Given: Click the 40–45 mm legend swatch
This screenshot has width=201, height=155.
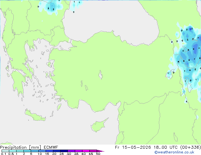Looking at the screenshot, I should click(x=86, y=151).
